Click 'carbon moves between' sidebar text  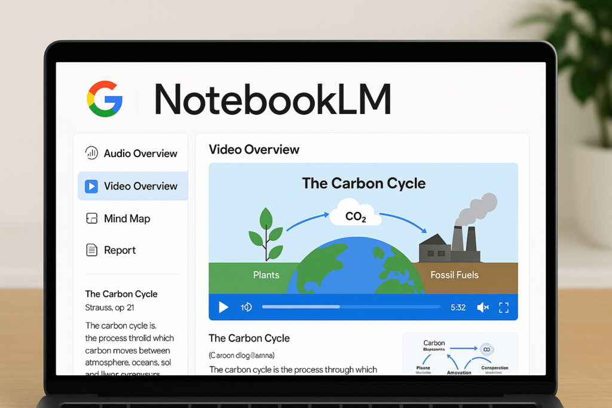coord(127,350)
